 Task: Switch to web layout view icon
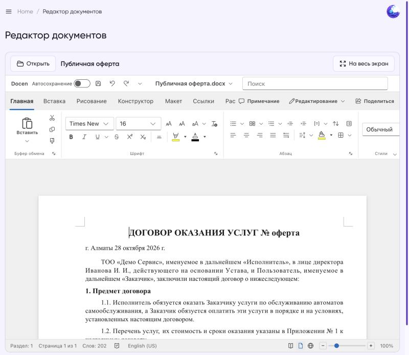pos(310,346)
